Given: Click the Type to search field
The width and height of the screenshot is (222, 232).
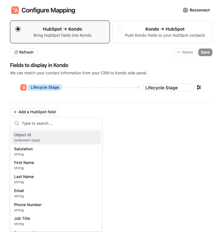Looking at the screenshot, I should 56,123.
